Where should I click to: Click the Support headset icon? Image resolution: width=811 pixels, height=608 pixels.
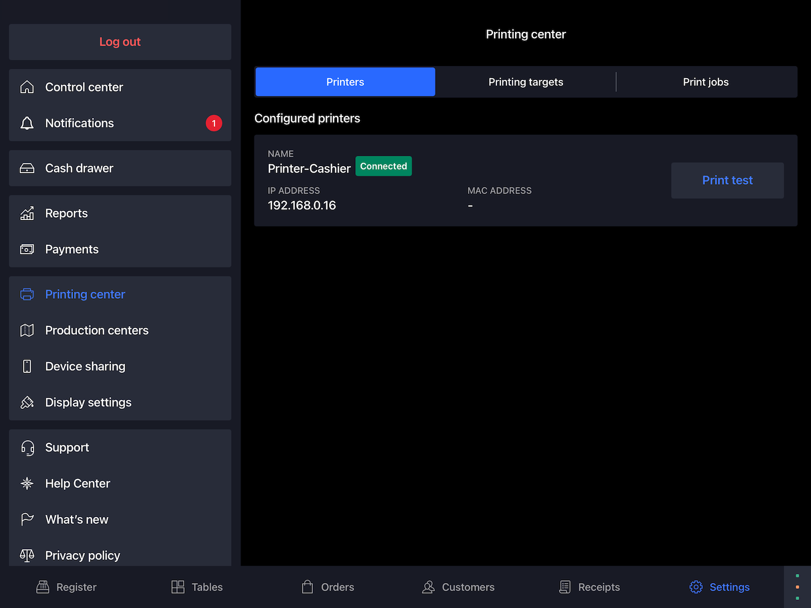[x=27, y=448]
